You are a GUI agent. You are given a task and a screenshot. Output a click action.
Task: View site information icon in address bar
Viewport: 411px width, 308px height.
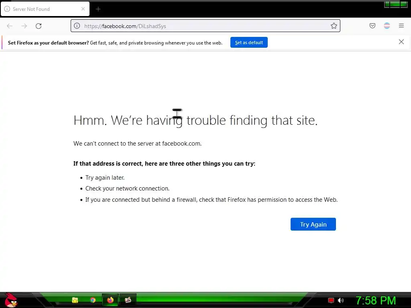coord(77,26)
